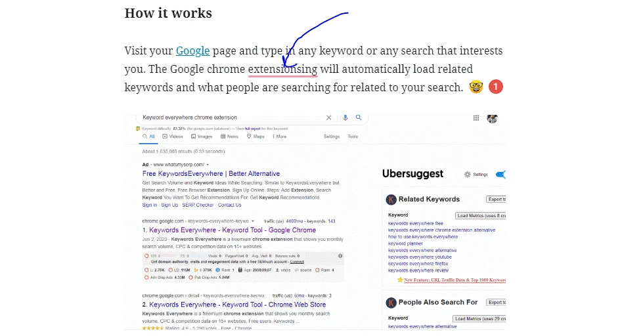Click keyword 'keywords everywhere free'

[415, 224]
